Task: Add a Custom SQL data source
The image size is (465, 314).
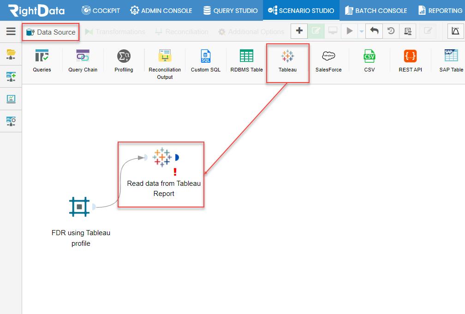Action: [x=206, y=56]
